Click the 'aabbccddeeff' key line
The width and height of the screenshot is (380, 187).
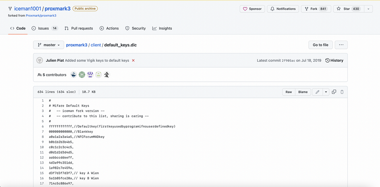61,158
